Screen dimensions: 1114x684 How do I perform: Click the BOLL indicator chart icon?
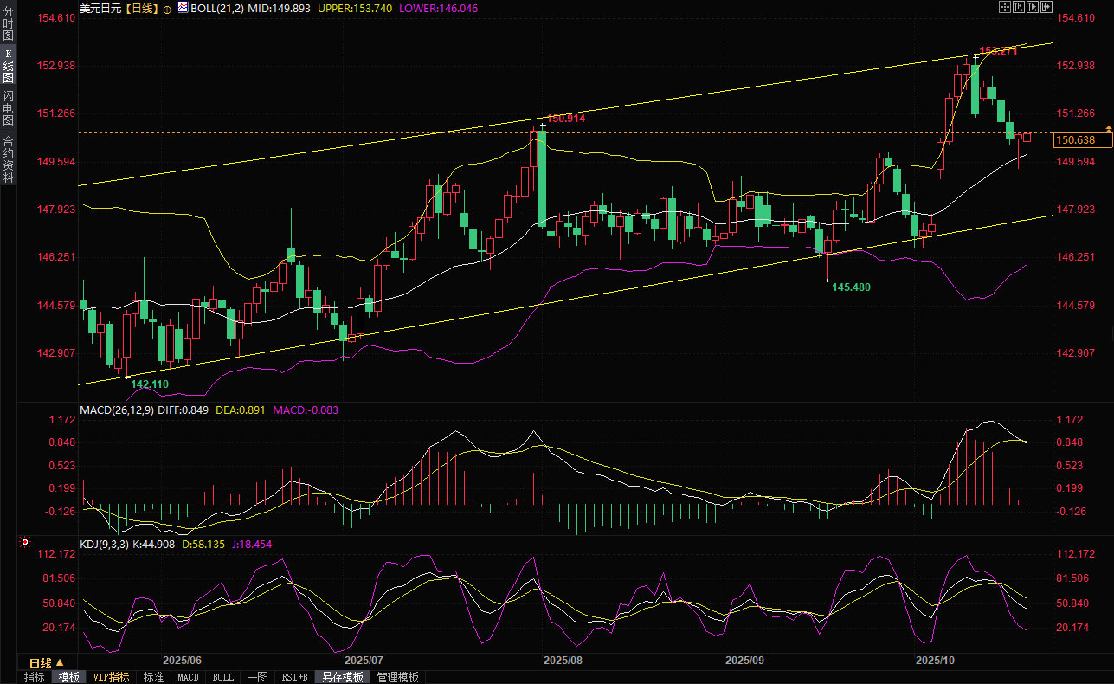[x=182, y=7]
